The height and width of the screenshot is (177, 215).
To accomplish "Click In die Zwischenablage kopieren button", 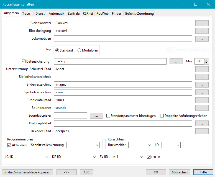I will tap(27, 172).
